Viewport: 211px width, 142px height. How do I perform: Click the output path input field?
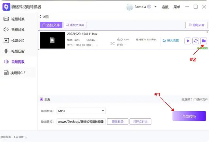pyautogui.click(x=81, y=122)
